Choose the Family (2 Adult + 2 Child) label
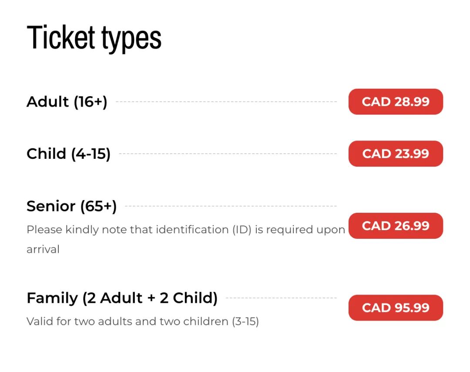 coord(122,298)
